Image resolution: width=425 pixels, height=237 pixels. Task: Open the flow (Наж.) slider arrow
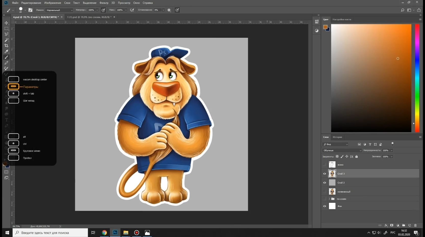[x=126, y=10]
